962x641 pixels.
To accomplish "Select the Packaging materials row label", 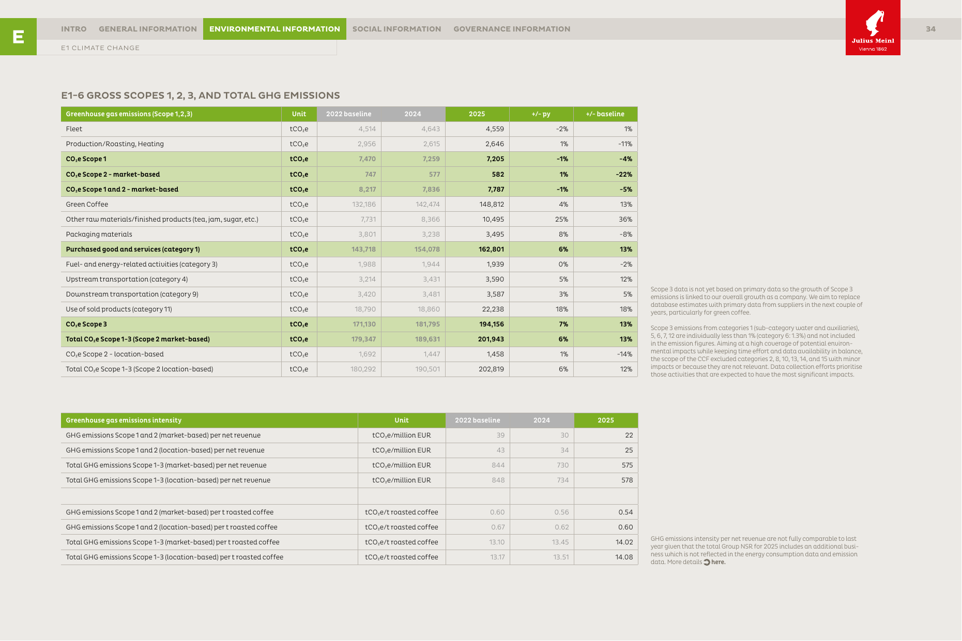I will click(99, 234).
